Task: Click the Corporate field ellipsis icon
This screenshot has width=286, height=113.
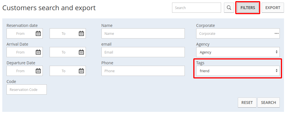Action: [277, 33]
